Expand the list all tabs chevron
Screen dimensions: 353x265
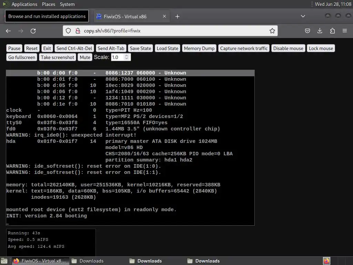(x=303, y=16)
